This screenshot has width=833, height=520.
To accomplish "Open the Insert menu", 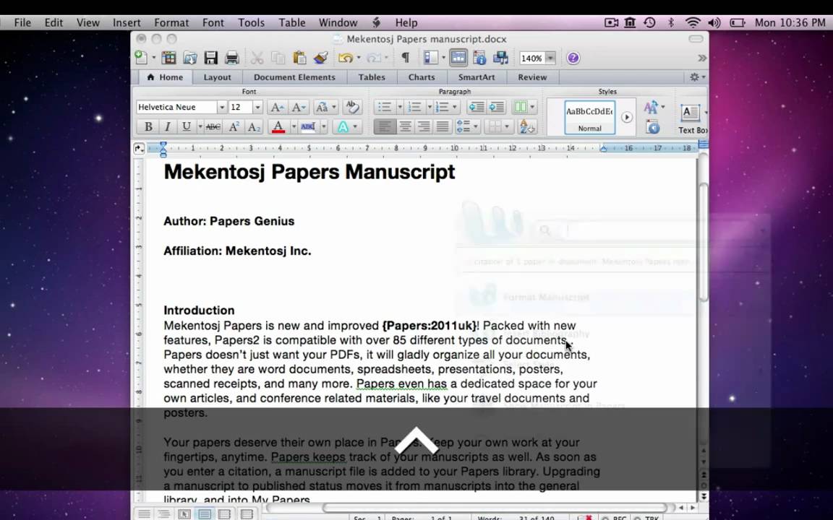I will pos(127,23).
